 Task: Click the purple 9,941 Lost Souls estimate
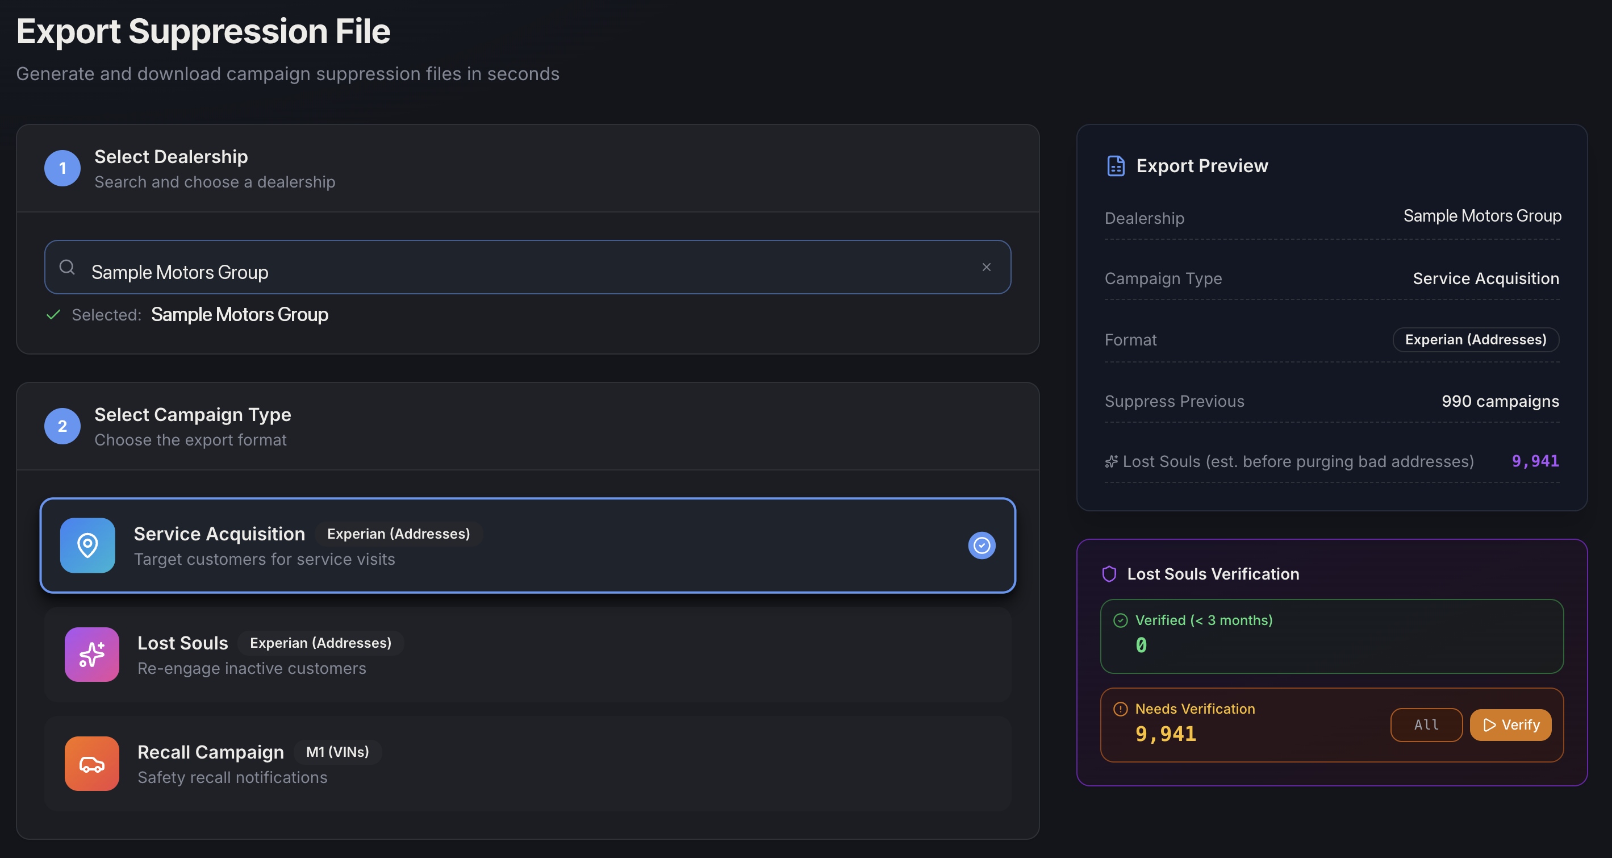coord(1535,461)
